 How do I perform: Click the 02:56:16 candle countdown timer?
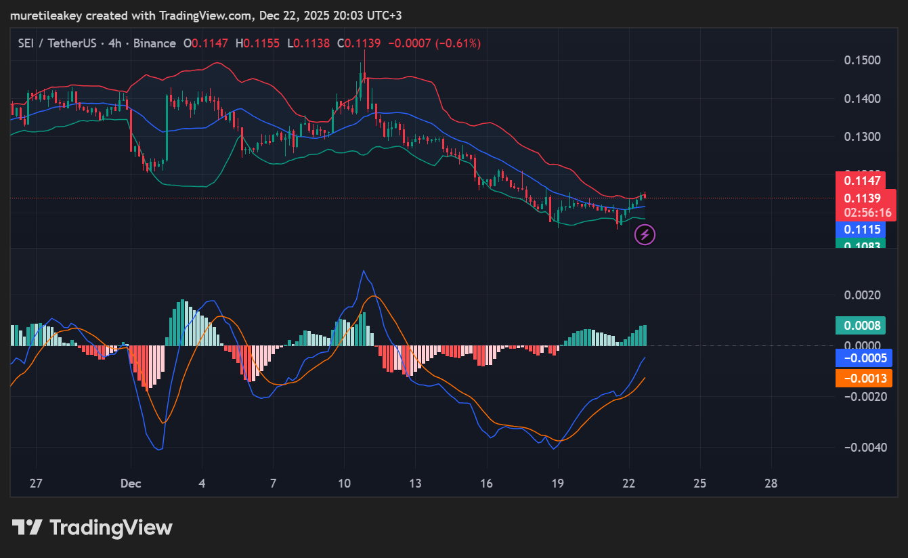tap(867, 212)
